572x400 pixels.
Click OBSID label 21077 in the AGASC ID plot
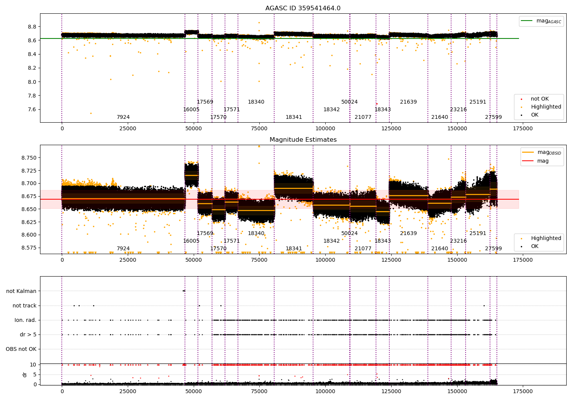pos(363,117)
